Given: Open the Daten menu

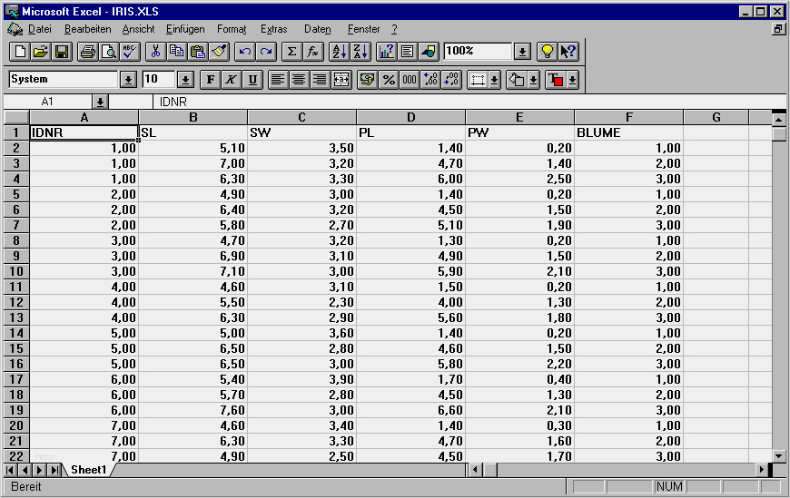Looking at the screenshot, I should (317, 29).
